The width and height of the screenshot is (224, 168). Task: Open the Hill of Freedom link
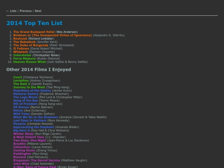(25, 104)
